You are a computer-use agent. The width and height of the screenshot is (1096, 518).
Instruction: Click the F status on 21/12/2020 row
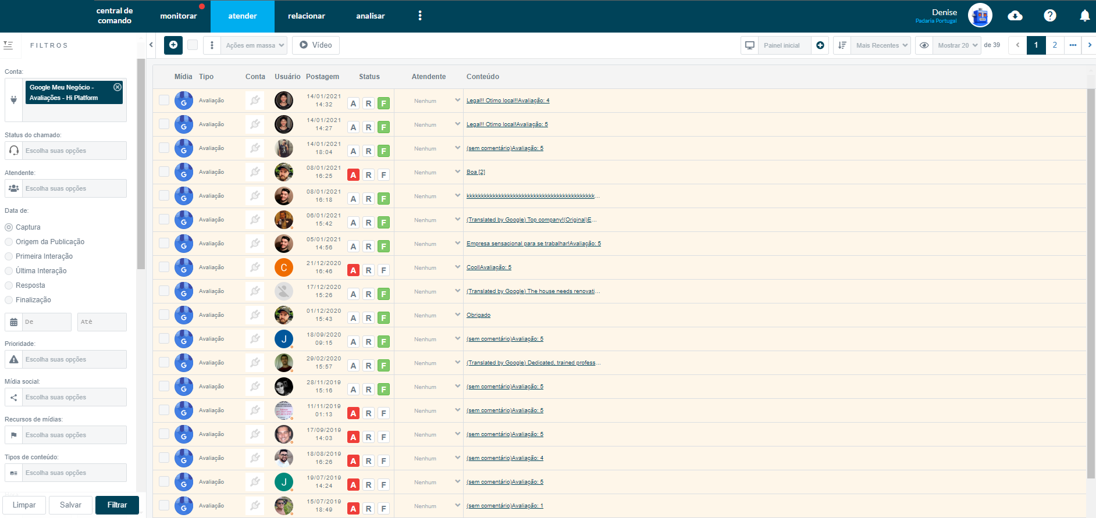click(x=383, y=270)
